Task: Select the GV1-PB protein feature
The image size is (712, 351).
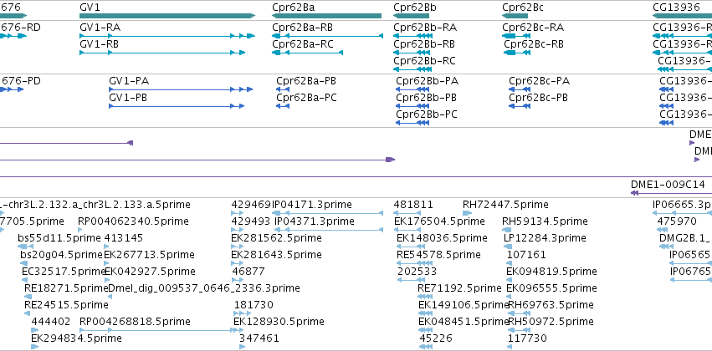Action: tap(177, 106)
